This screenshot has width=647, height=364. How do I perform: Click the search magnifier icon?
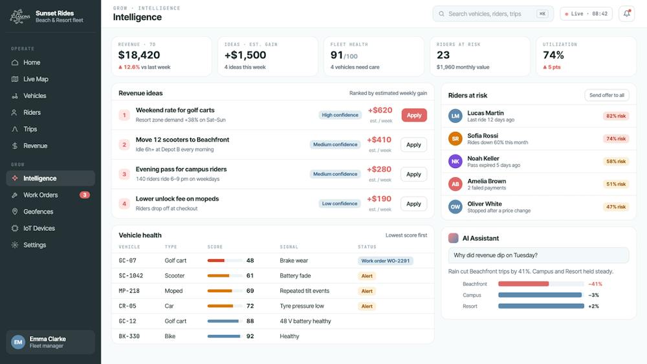tap(441, 14)
